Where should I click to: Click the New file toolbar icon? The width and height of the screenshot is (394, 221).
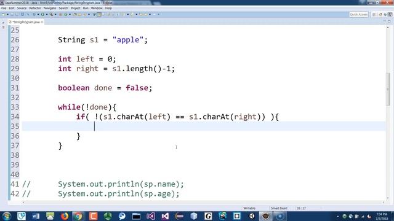(3, 15)
